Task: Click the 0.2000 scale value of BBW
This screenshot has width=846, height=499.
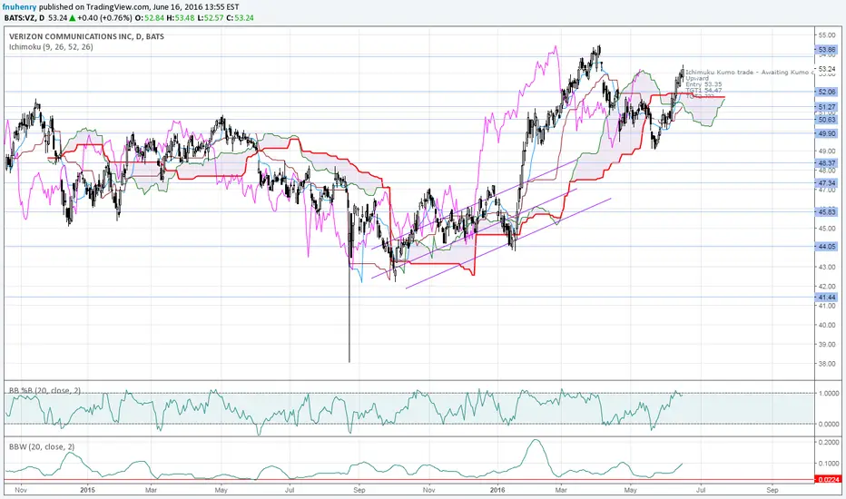Action: (828, 442)
